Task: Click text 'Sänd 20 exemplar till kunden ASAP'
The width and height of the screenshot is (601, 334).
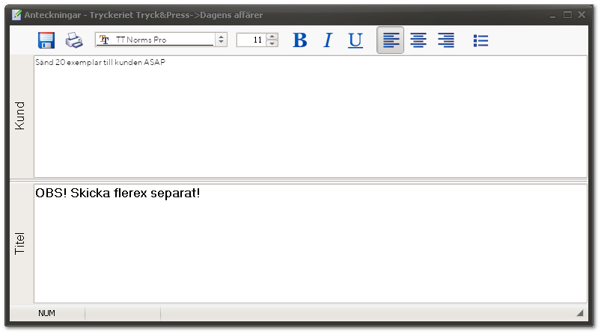Action: [x=100, y=62]
